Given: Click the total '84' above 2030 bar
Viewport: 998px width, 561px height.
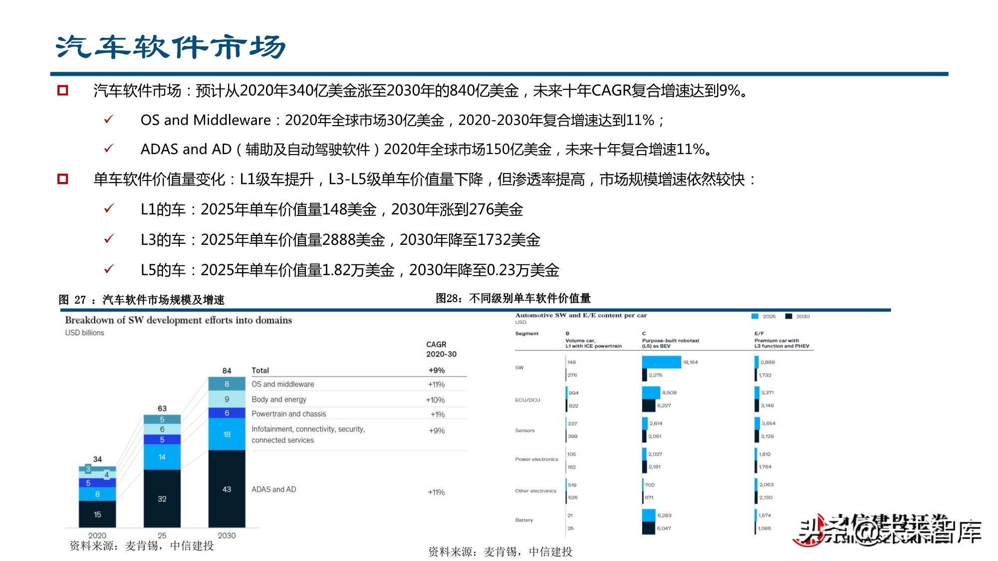Looking at the screenshot, I should (x=227, y=371).
